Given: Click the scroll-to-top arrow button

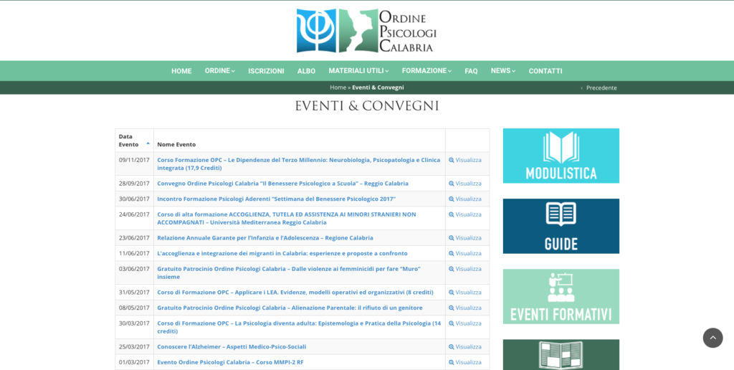Looking at the screenshot, I should coord(712,338).
